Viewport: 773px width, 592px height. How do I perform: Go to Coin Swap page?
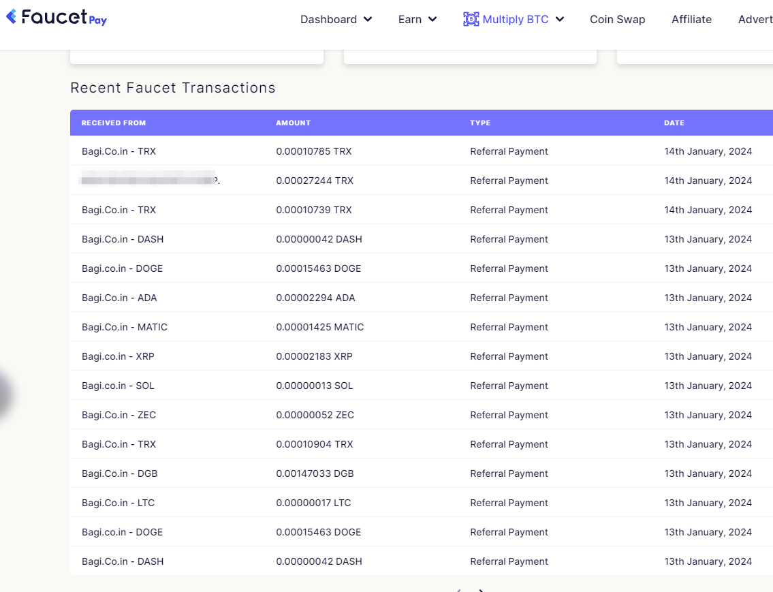pyautogui.click(x=617, y=19)
